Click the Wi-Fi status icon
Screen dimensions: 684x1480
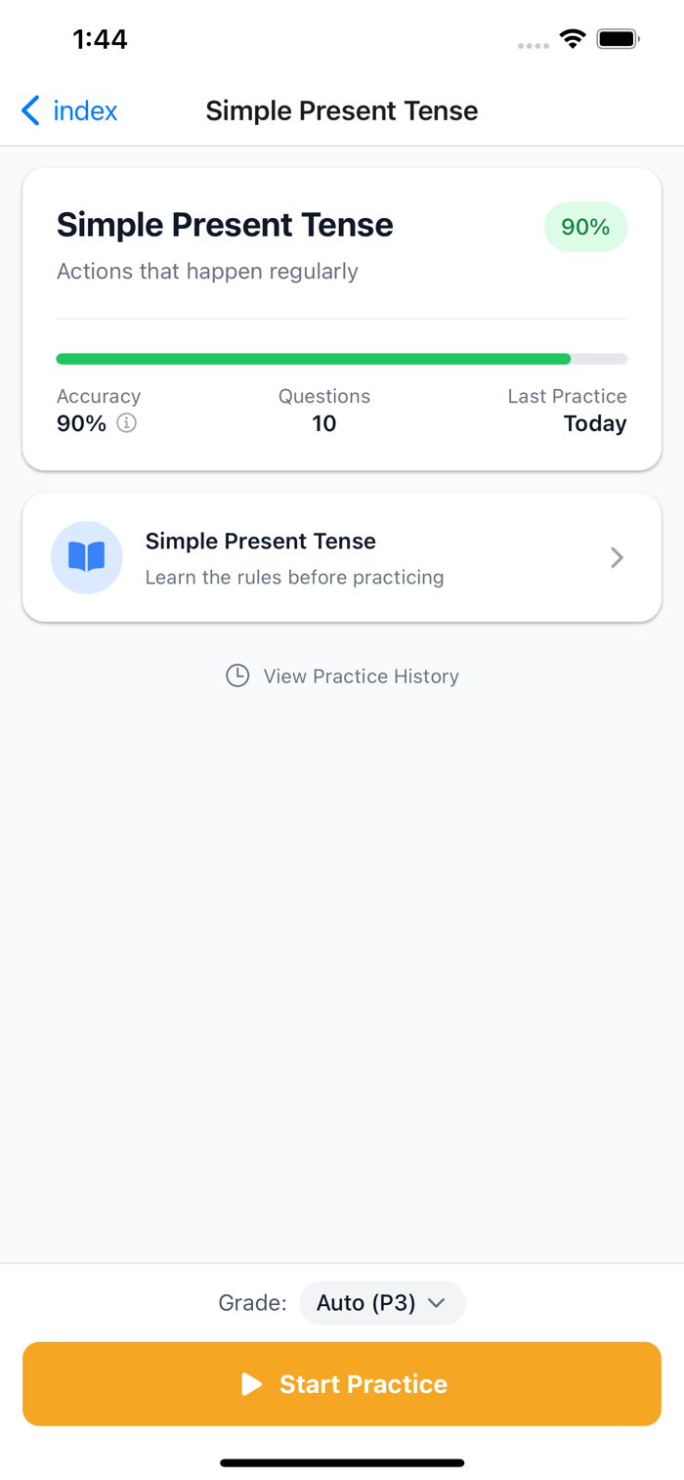coord(572,39)
